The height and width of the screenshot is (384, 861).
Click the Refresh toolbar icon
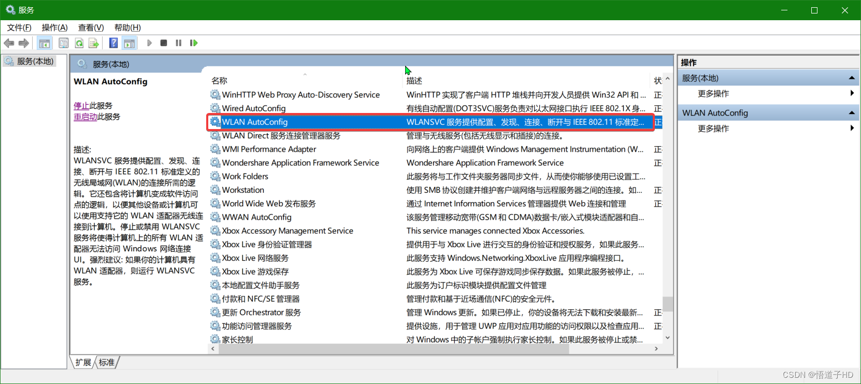[79, 43]
